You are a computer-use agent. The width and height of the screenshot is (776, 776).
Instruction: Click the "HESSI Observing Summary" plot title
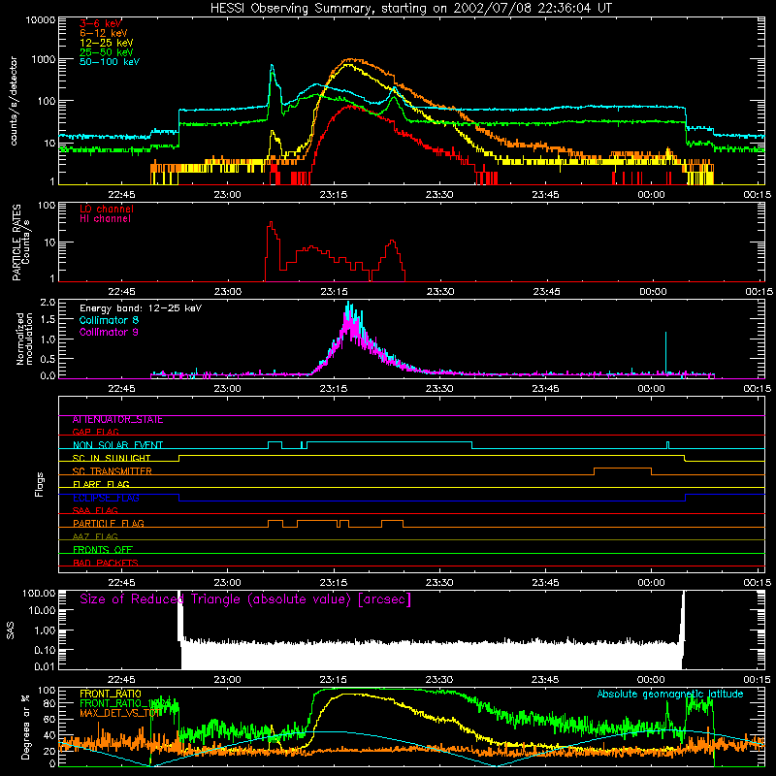[x=411, y=9]
